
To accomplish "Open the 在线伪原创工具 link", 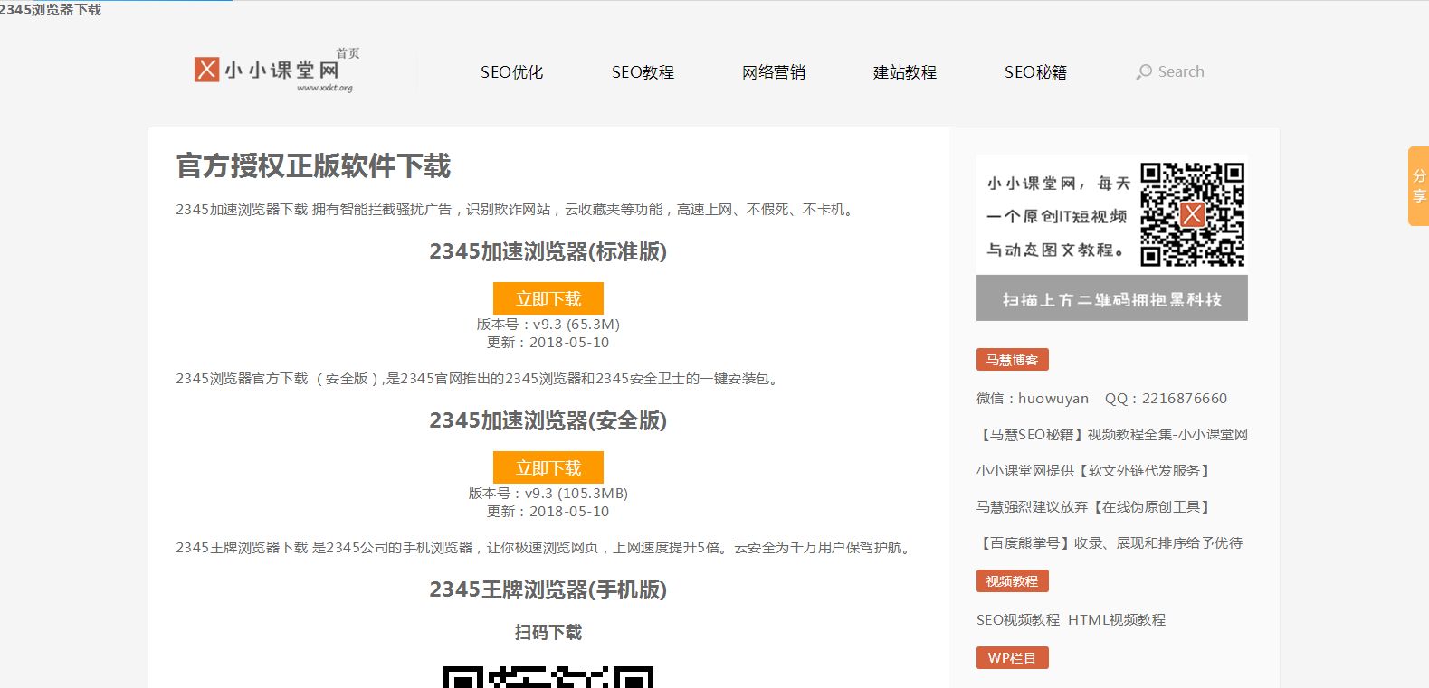I will pos(1094,507).
